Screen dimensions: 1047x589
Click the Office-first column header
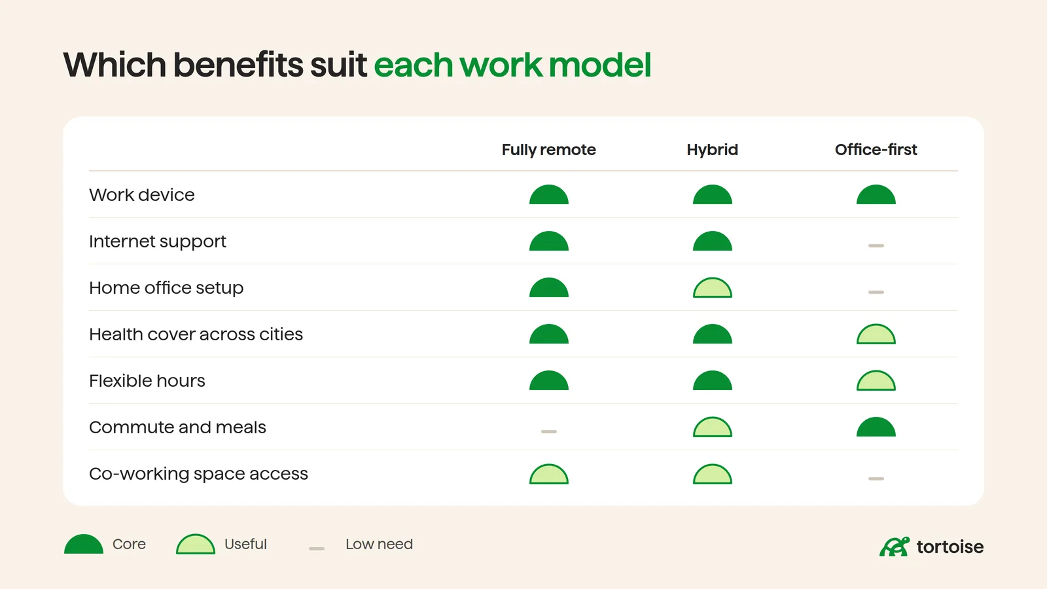[876, 150]
